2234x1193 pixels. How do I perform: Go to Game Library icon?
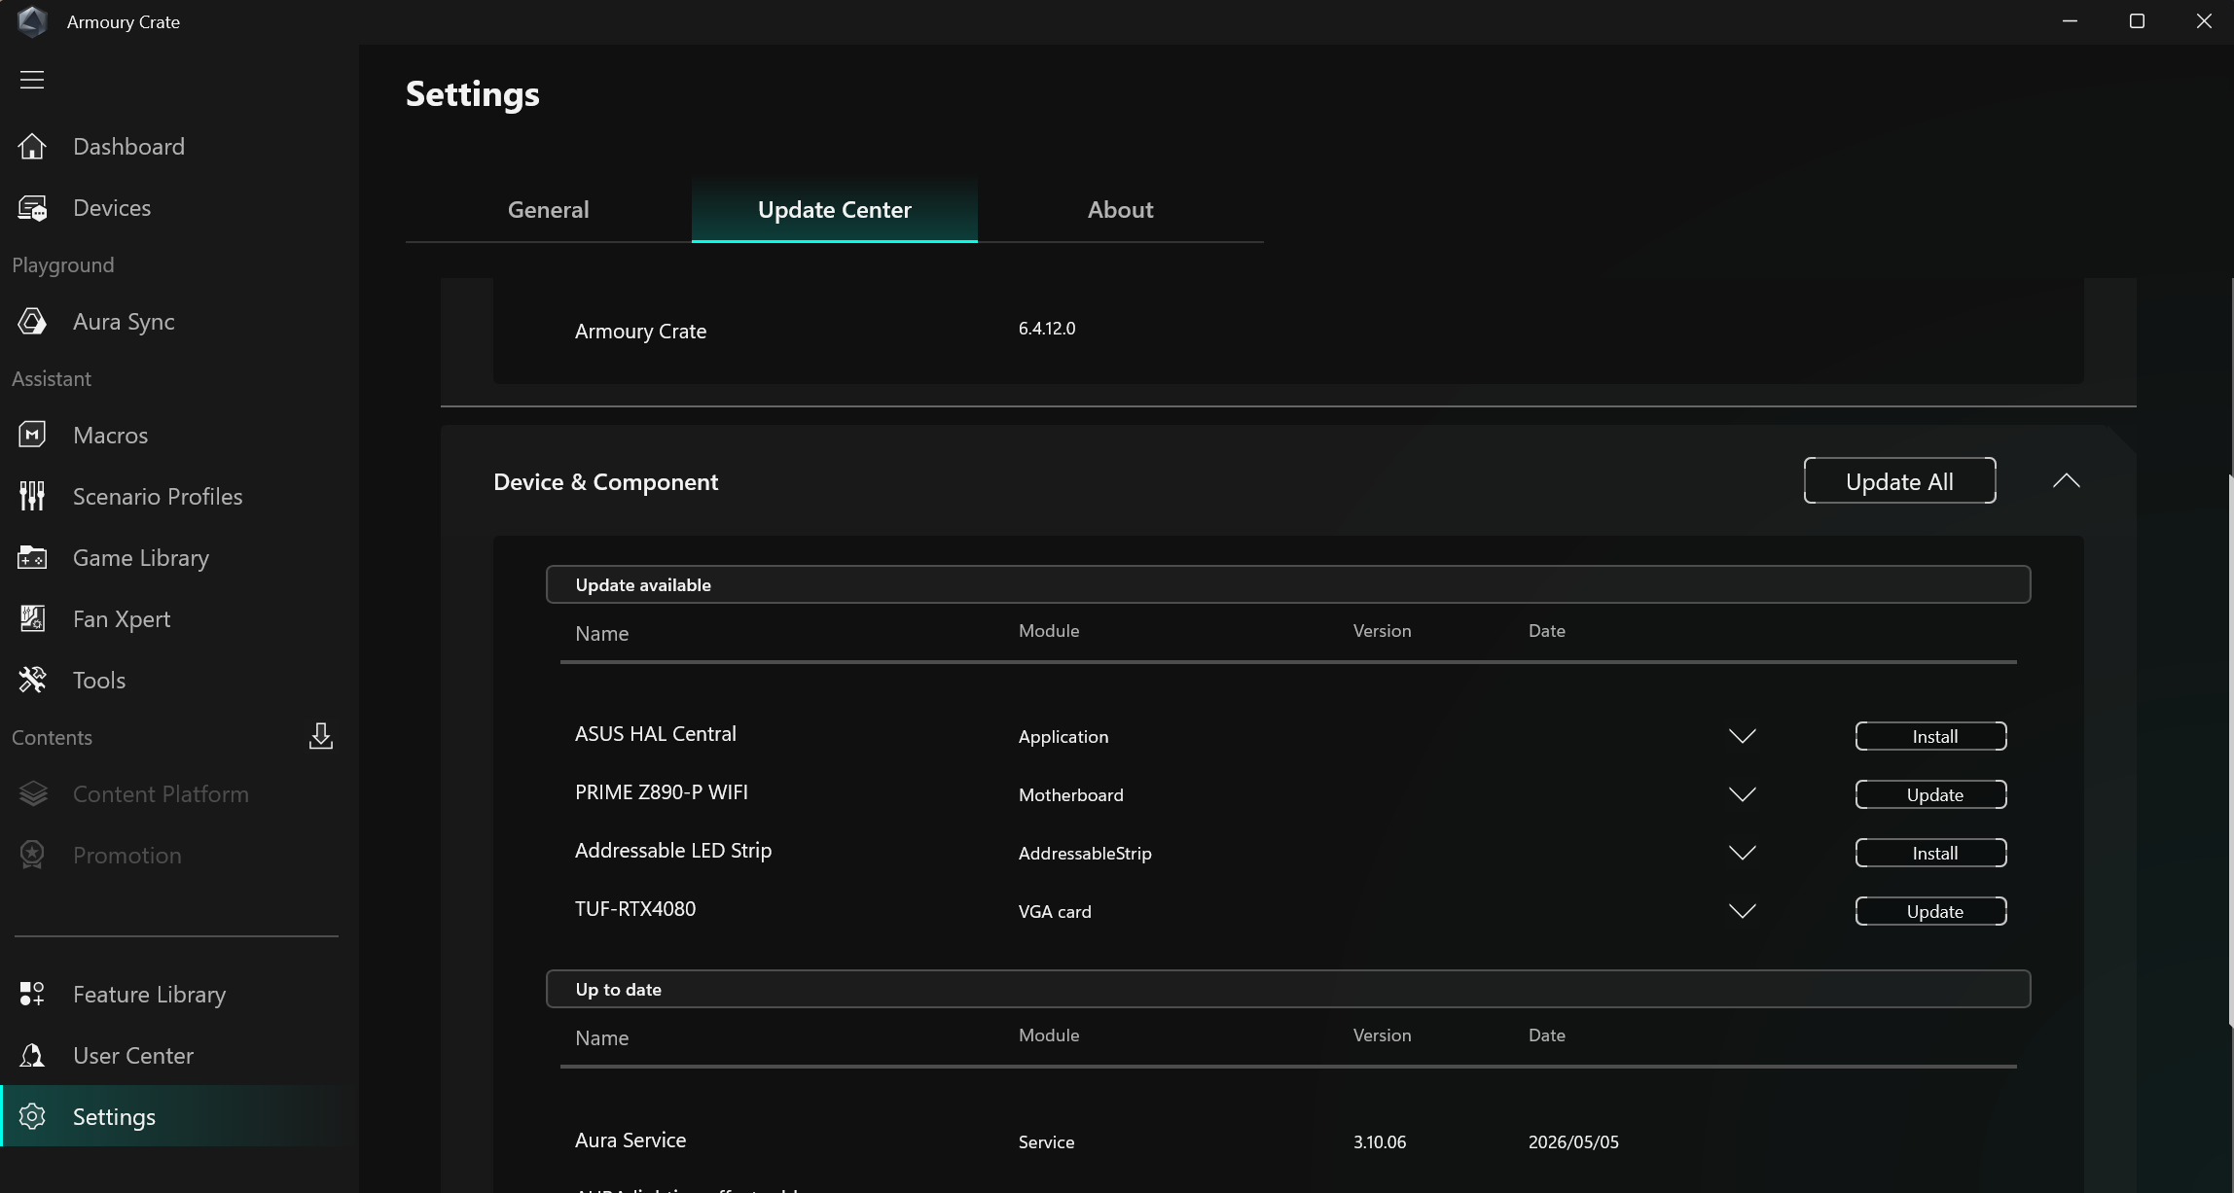coord(32,557)
